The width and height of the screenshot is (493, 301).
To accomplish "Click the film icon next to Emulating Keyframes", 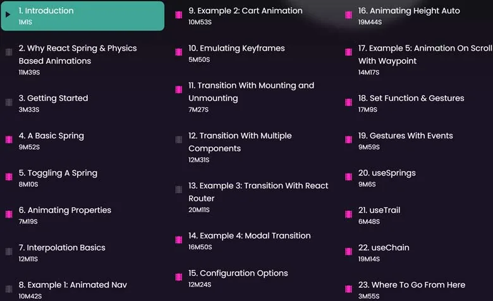I will (x=179, y=52).
